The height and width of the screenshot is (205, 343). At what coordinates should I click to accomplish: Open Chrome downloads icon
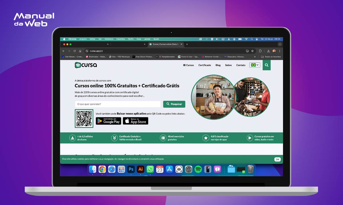pos(268,51)
